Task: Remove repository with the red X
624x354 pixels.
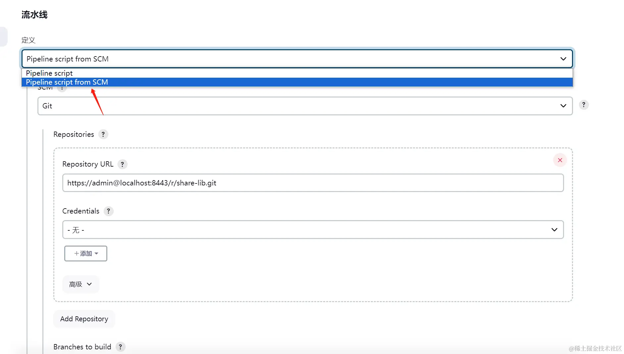Action: coord(560,160)
